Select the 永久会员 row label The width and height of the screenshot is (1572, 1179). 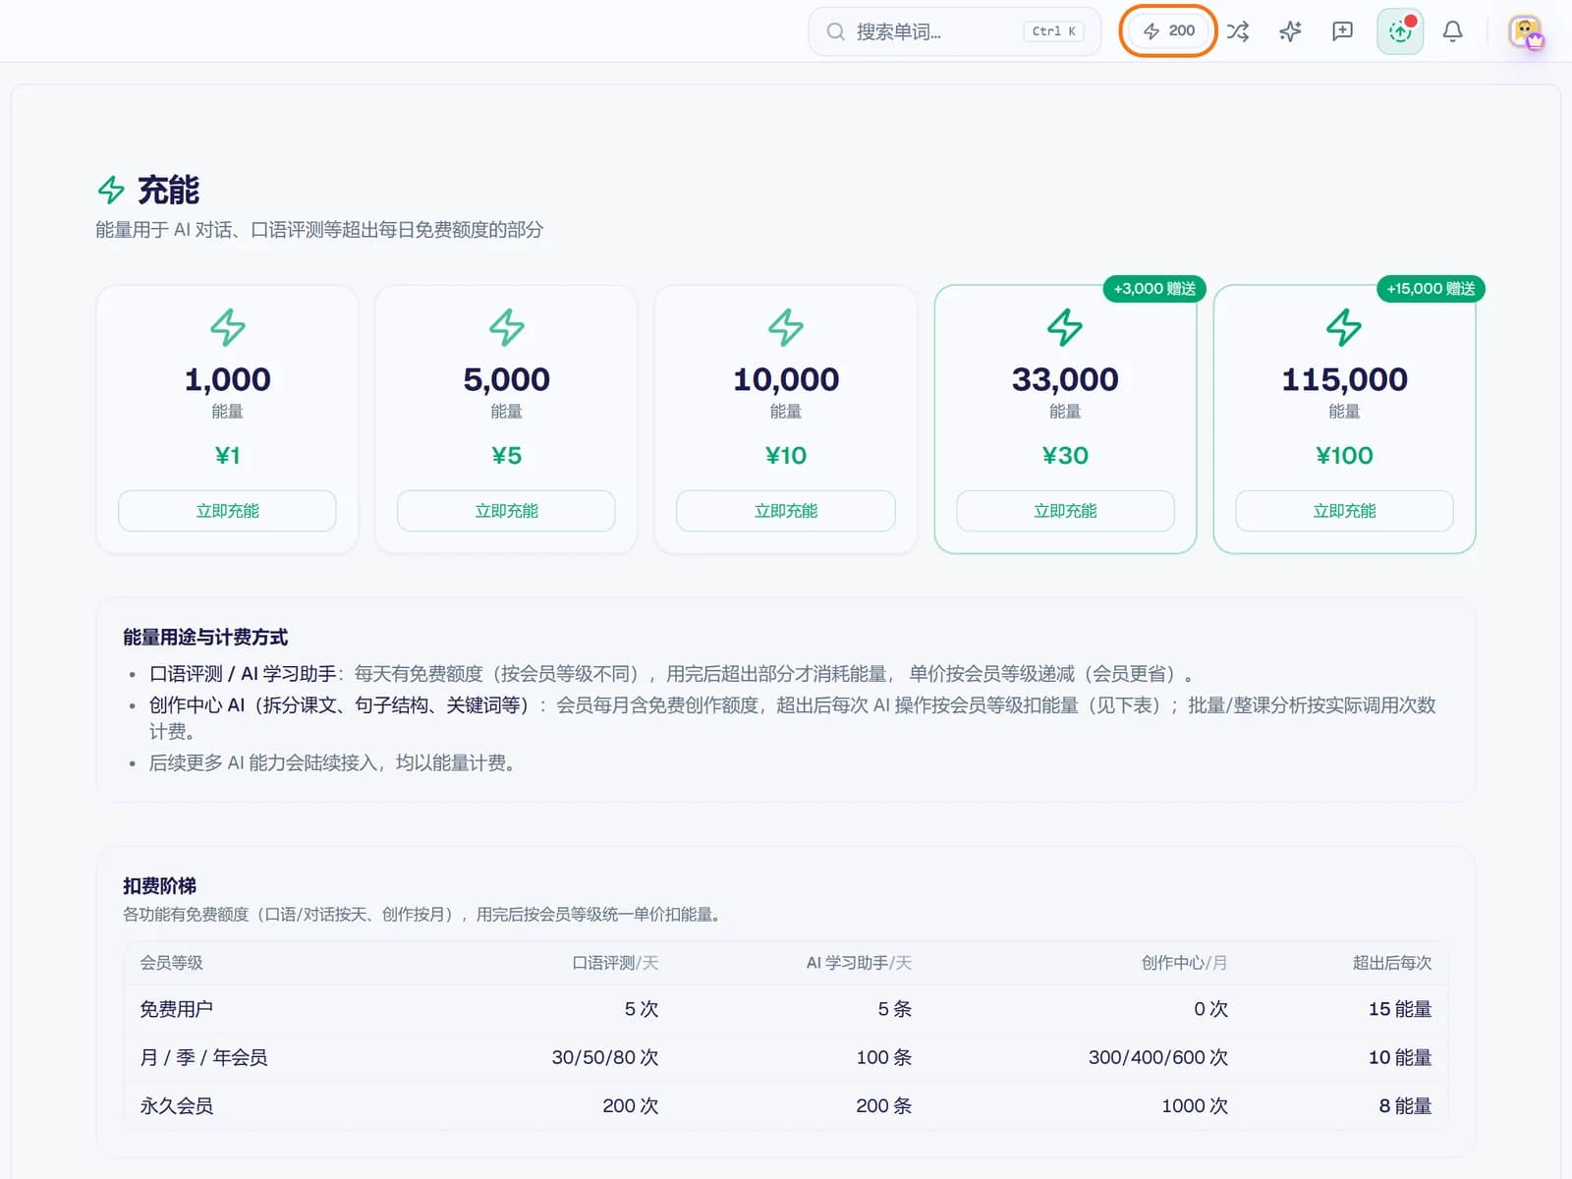pos(176,1105)
